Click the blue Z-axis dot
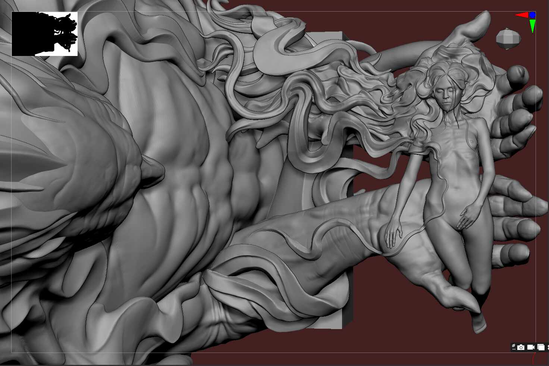 tap(532, 15)
